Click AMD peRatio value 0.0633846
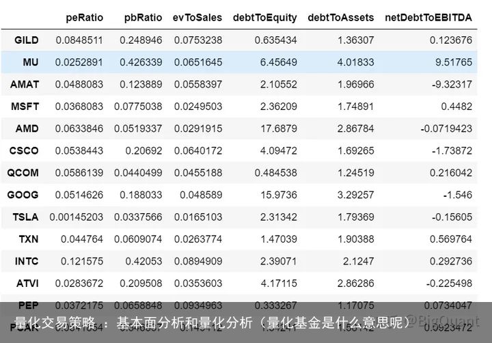 79,128
